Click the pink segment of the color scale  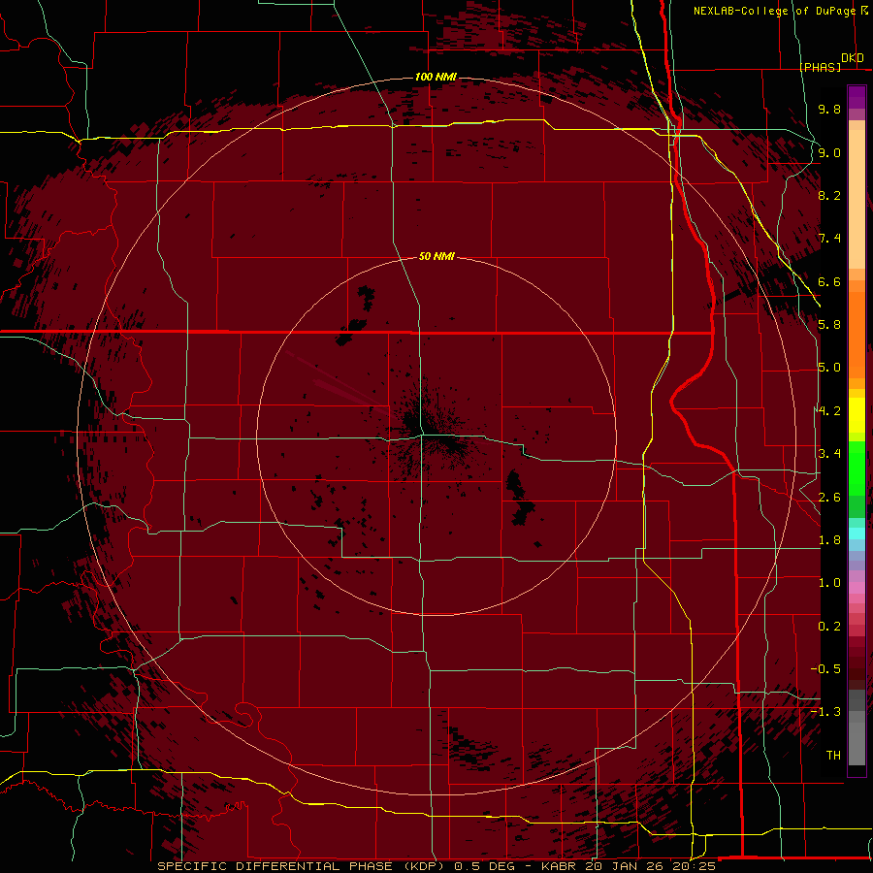point(857,588)
